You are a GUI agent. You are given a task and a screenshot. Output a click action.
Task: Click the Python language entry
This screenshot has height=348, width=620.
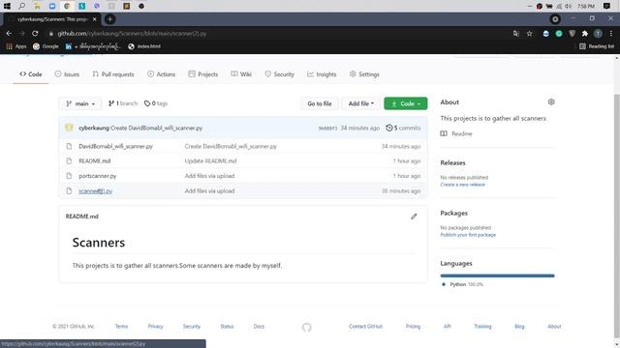(x=462, y=284)
